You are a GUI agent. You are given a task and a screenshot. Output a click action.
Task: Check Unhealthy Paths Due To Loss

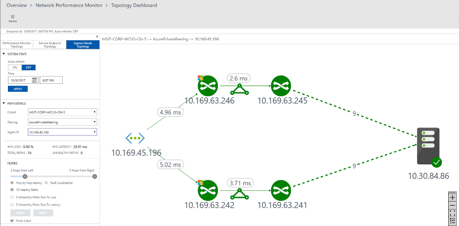click(12, 197)
